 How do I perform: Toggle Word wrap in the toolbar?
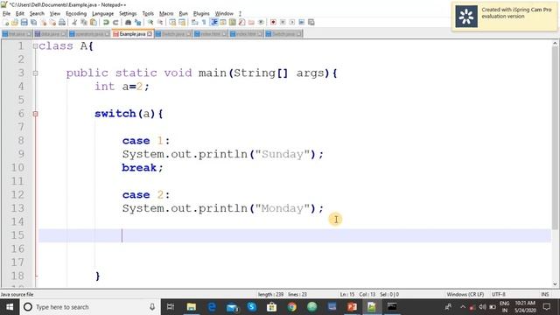[x=194, y=22]
